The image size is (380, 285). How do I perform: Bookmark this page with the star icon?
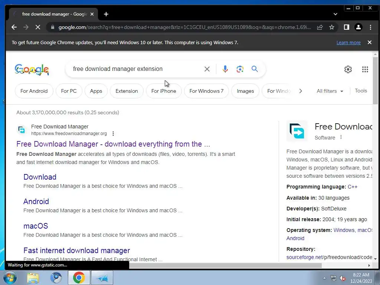click(332, 27)
